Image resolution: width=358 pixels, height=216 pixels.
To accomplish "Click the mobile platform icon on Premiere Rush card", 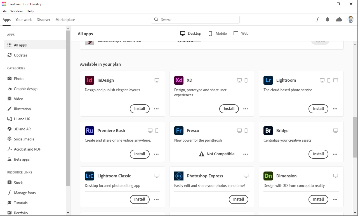I will click(157, 131).
